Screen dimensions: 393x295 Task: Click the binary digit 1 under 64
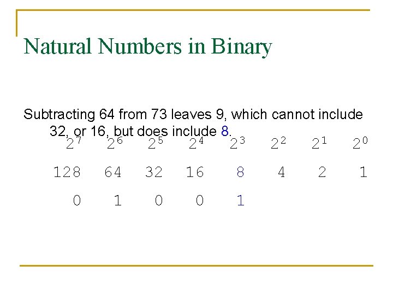117,200
